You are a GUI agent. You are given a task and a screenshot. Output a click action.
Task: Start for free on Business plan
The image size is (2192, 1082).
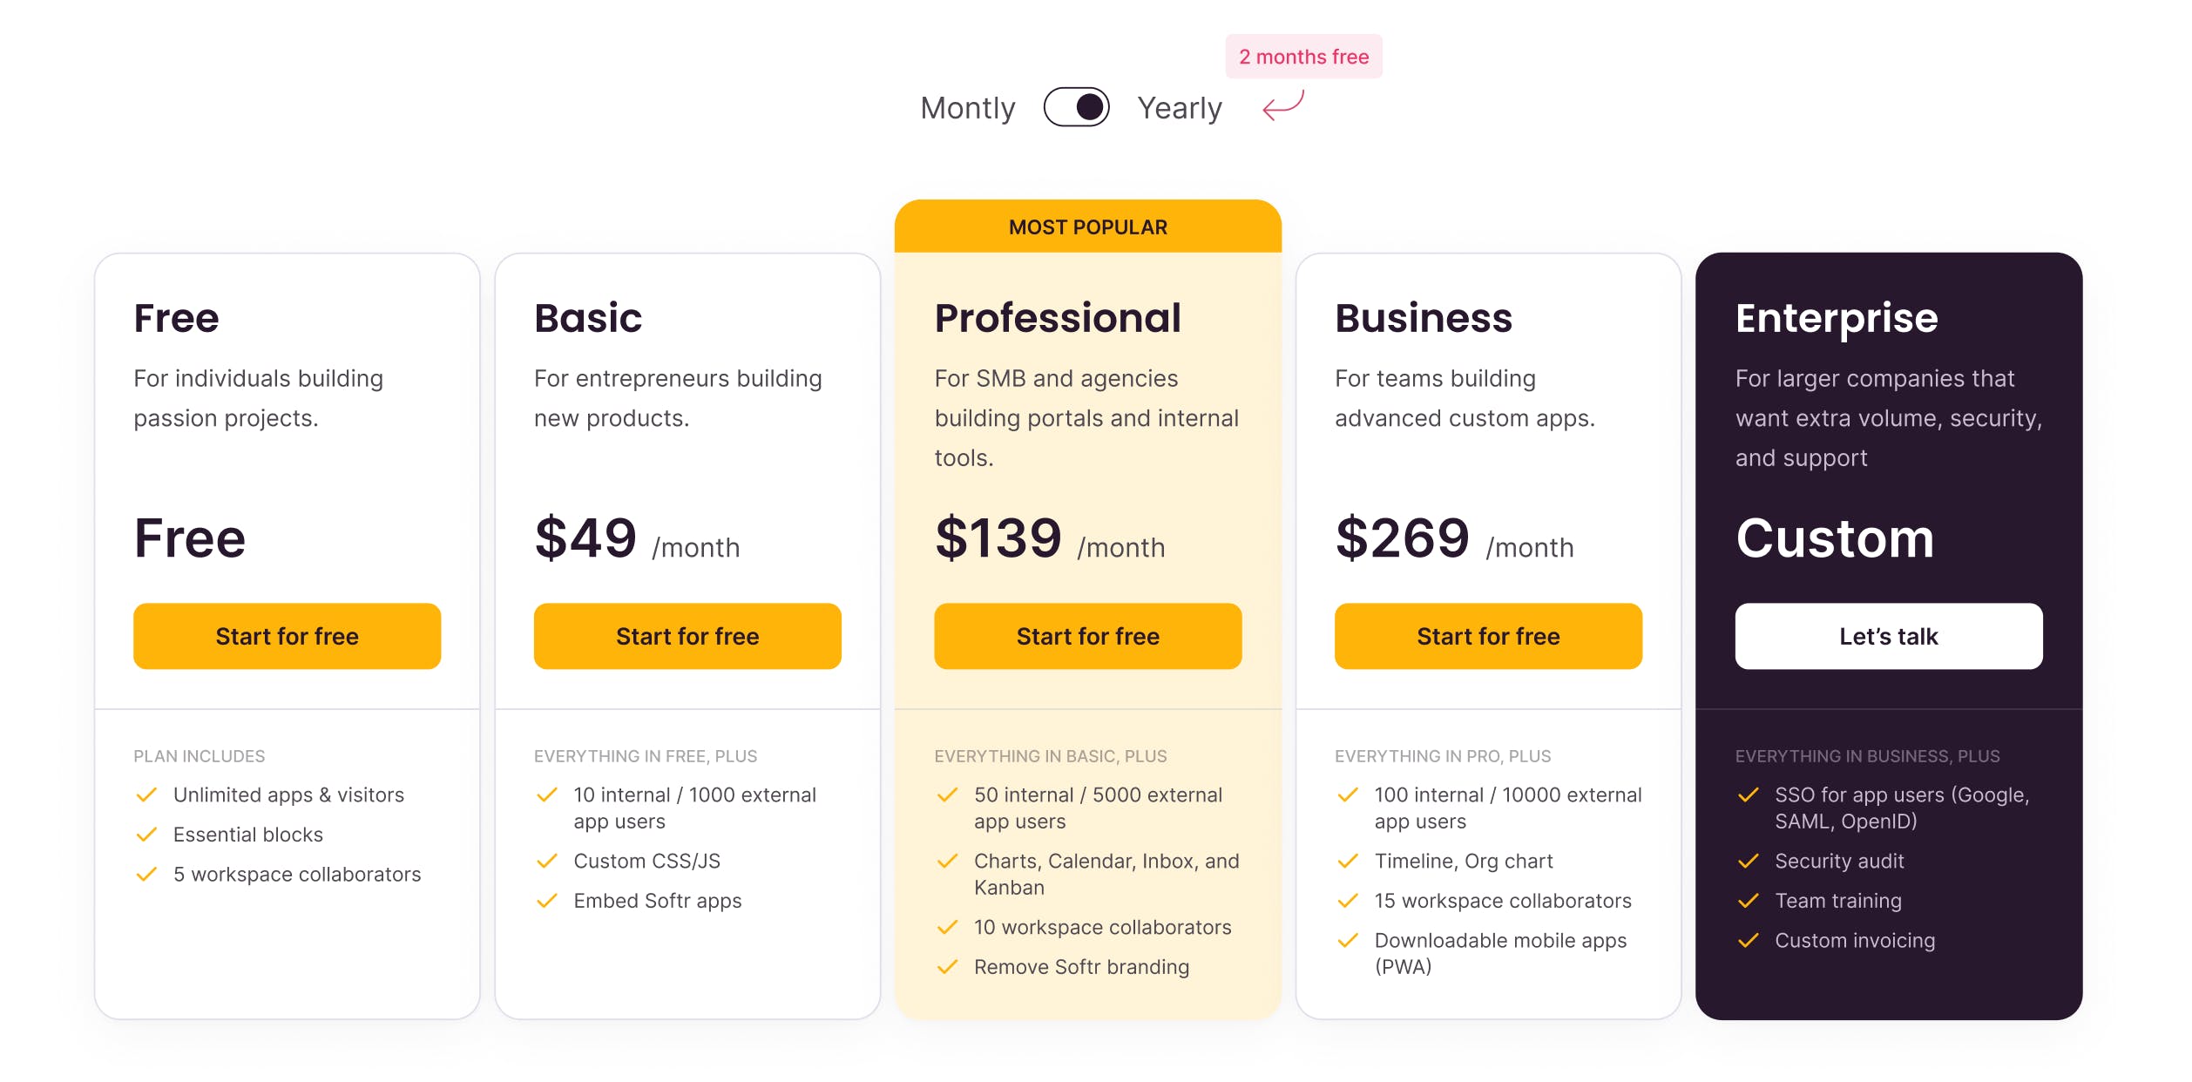tap(1488, 636)
